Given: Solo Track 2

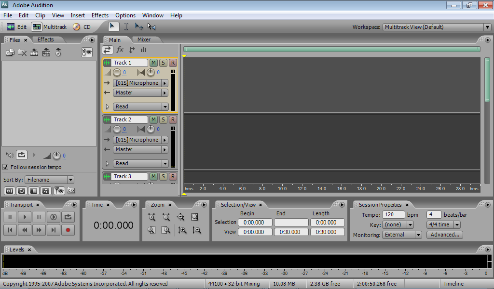Looking at the screenshot, I should click(x=163, y=119).
